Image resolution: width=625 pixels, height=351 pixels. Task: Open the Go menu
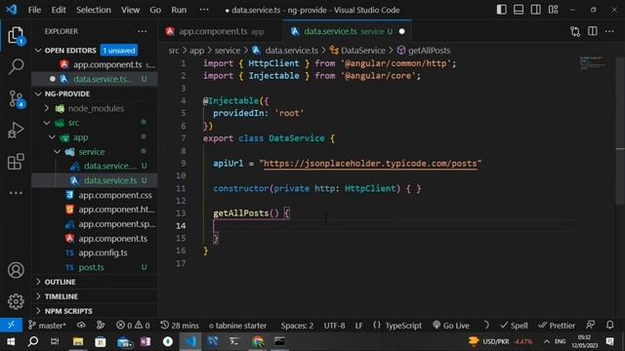click(x=155, y=10)
